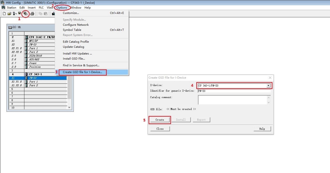Open the PLC menu
Viewport: 330px width, 173px height.
41,7
